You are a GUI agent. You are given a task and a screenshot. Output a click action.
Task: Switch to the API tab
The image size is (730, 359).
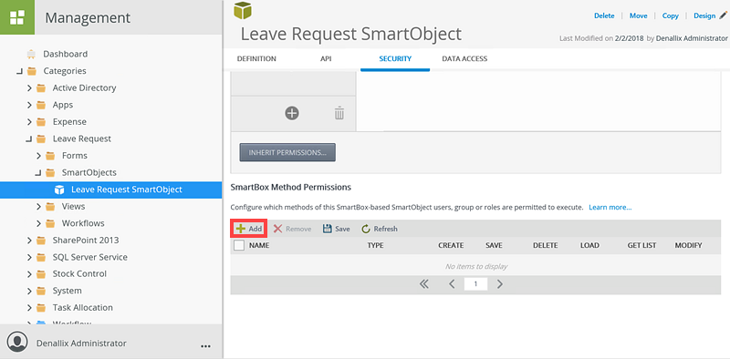326,58
